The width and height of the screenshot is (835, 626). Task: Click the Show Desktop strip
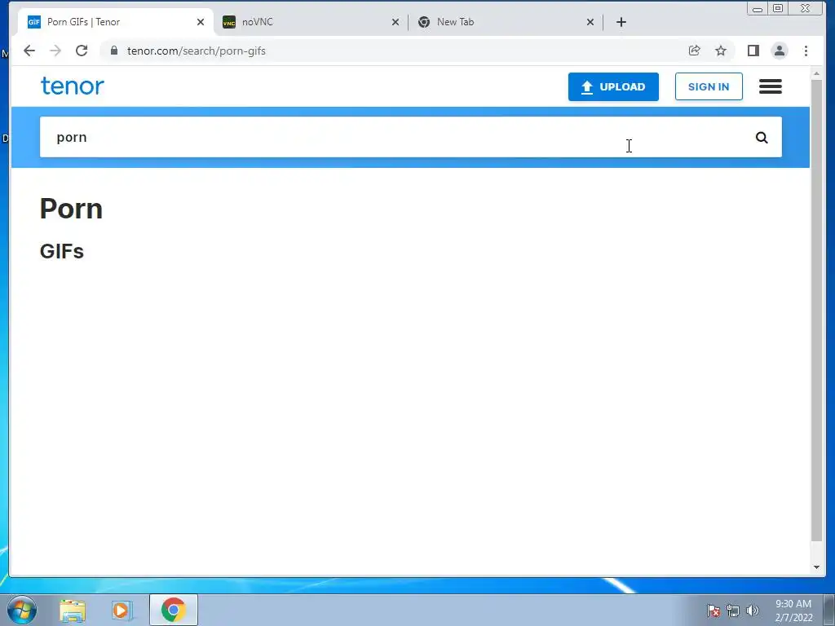click(829, 610)
